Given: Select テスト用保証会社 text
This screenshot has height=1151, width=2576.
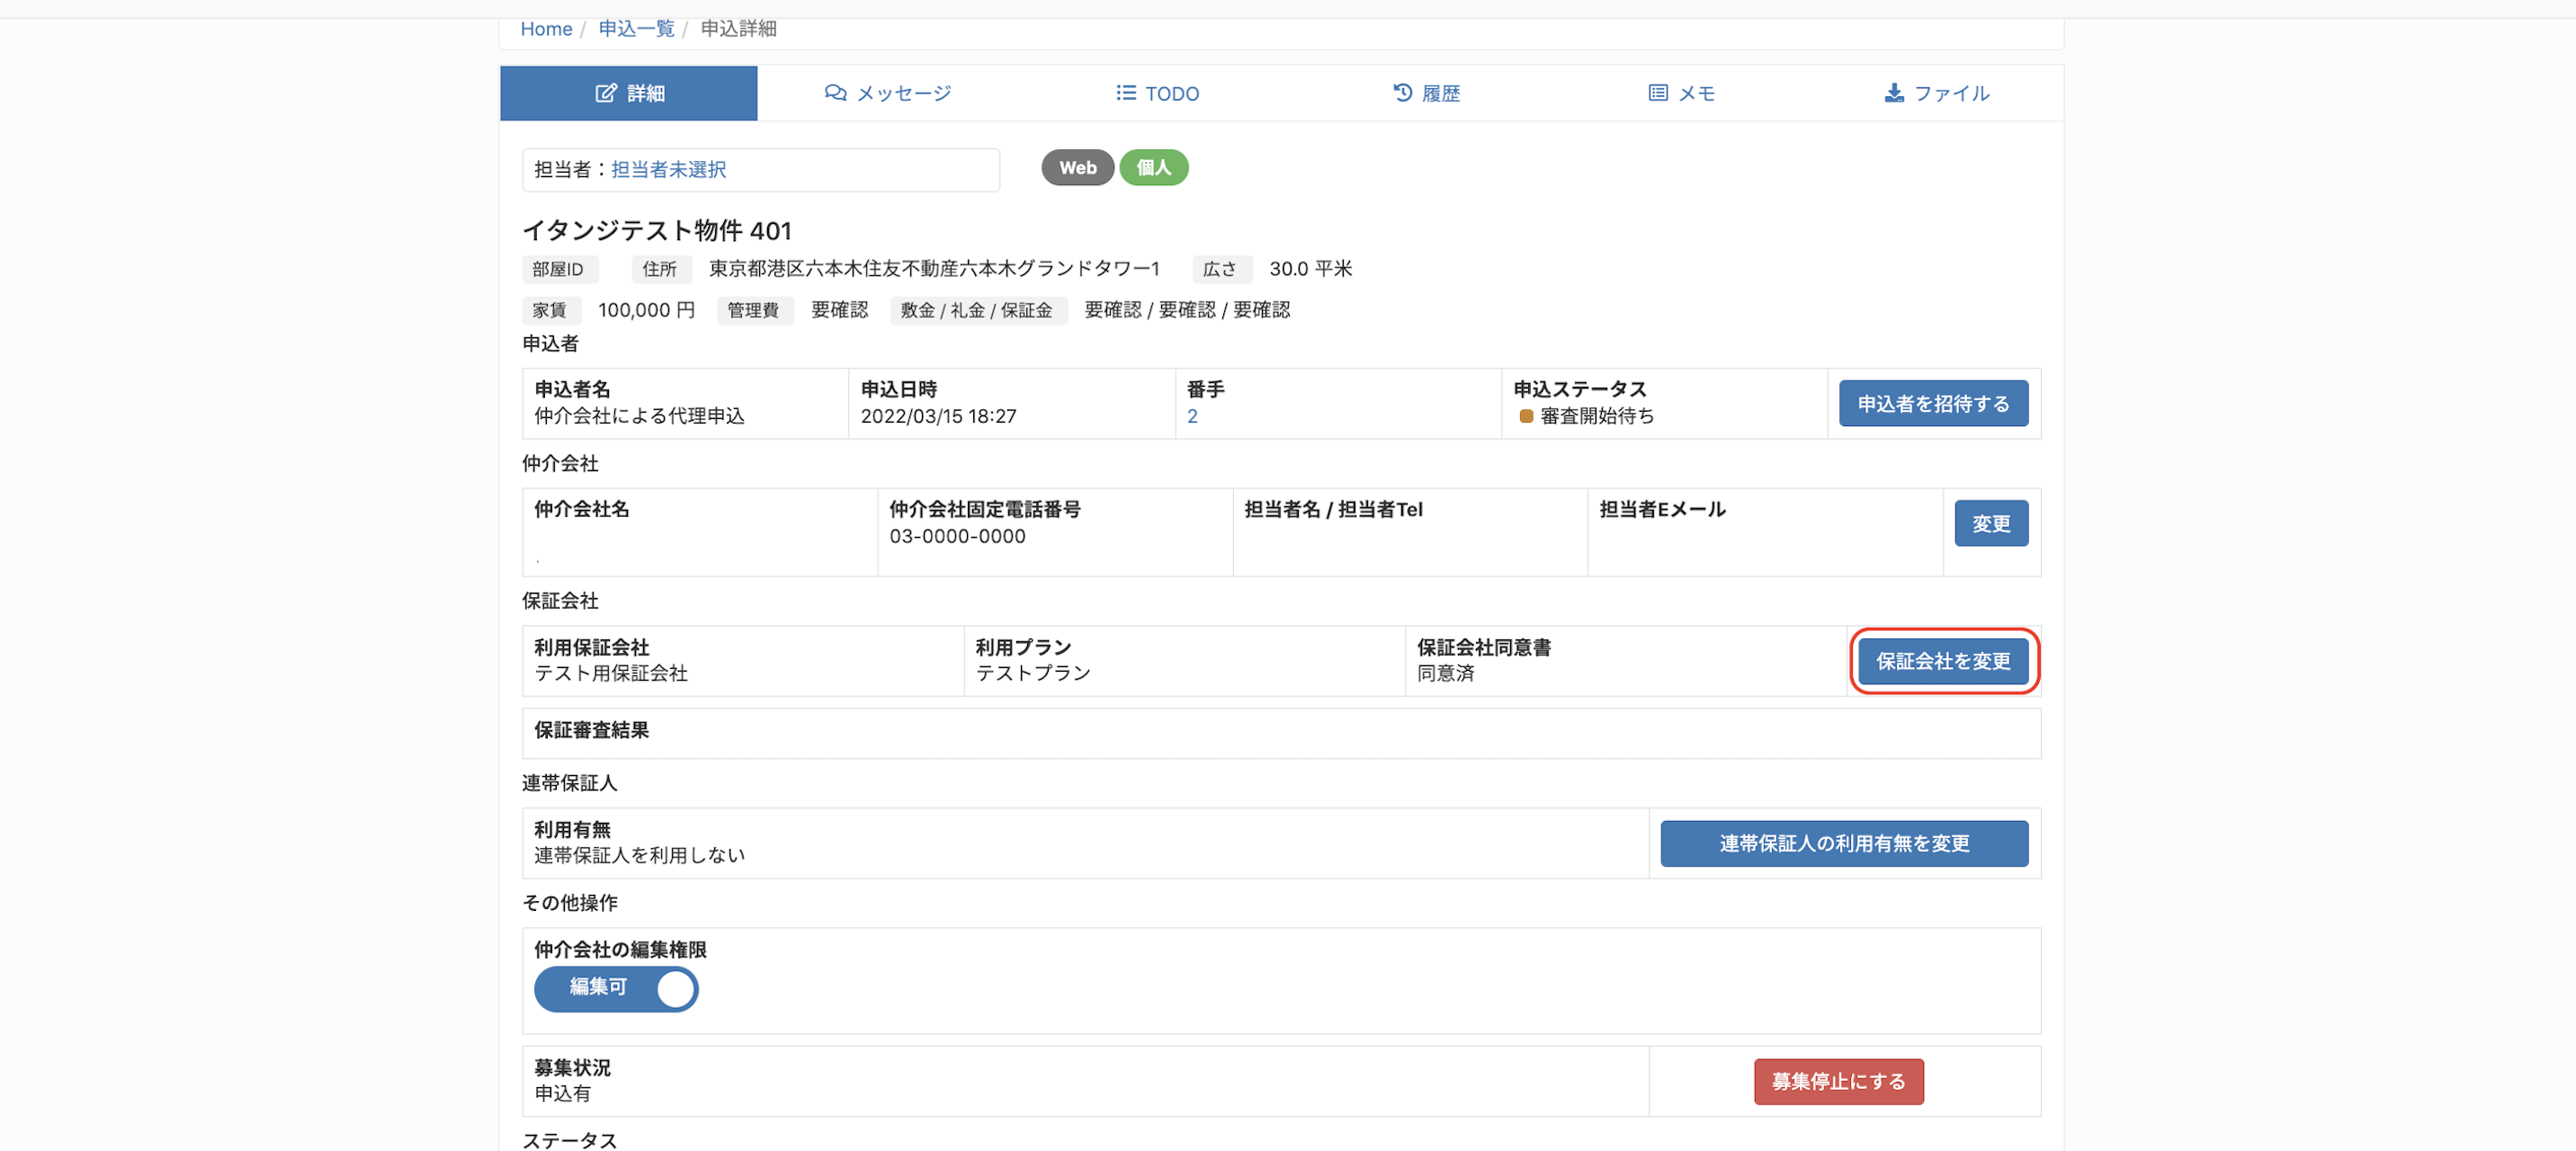Looking at the screenshot, I should (610, 674).
